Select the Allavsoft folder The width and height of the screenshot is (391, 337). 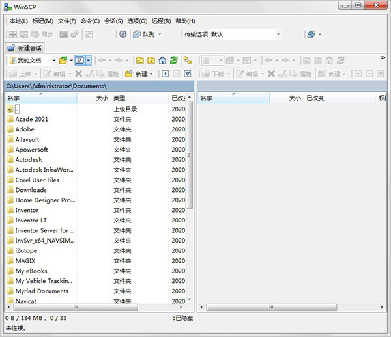pos(95,139)
